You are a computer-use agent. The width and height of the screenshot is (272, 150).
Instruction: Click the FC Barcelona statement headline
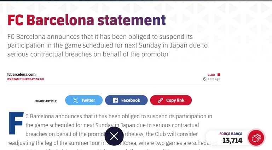[87, 20]
